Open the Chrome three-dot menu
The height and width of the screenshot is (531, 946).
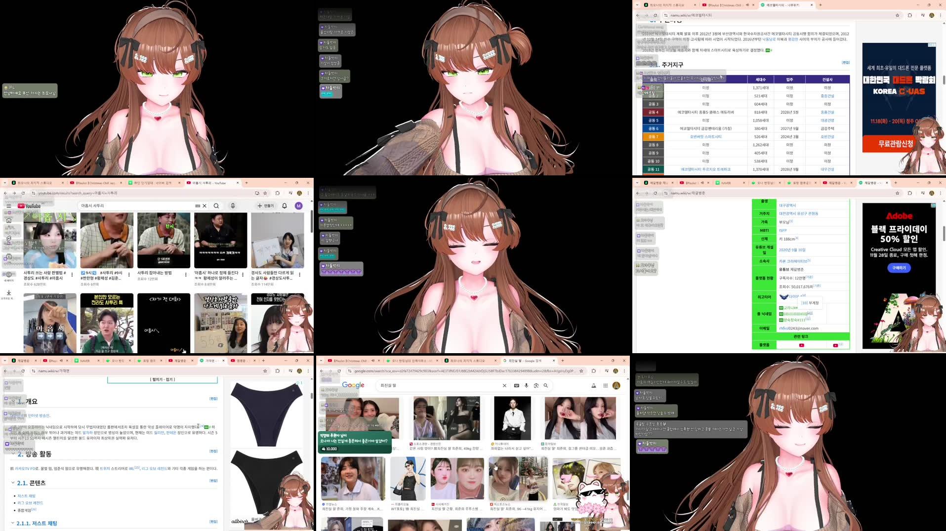[x=940, y=15]
